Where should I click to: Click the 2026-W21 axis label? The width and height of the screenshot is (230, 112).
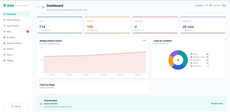point(86,75)
